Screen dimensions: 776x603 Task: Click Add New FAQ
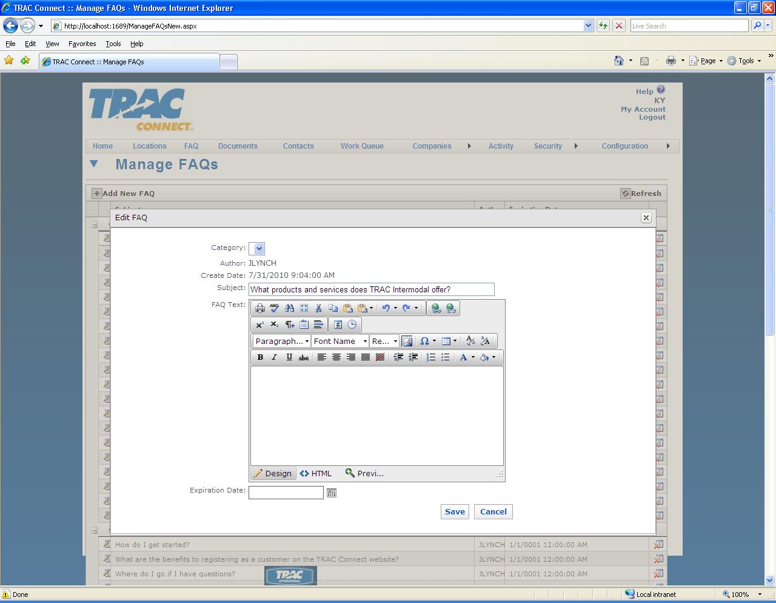123,194
